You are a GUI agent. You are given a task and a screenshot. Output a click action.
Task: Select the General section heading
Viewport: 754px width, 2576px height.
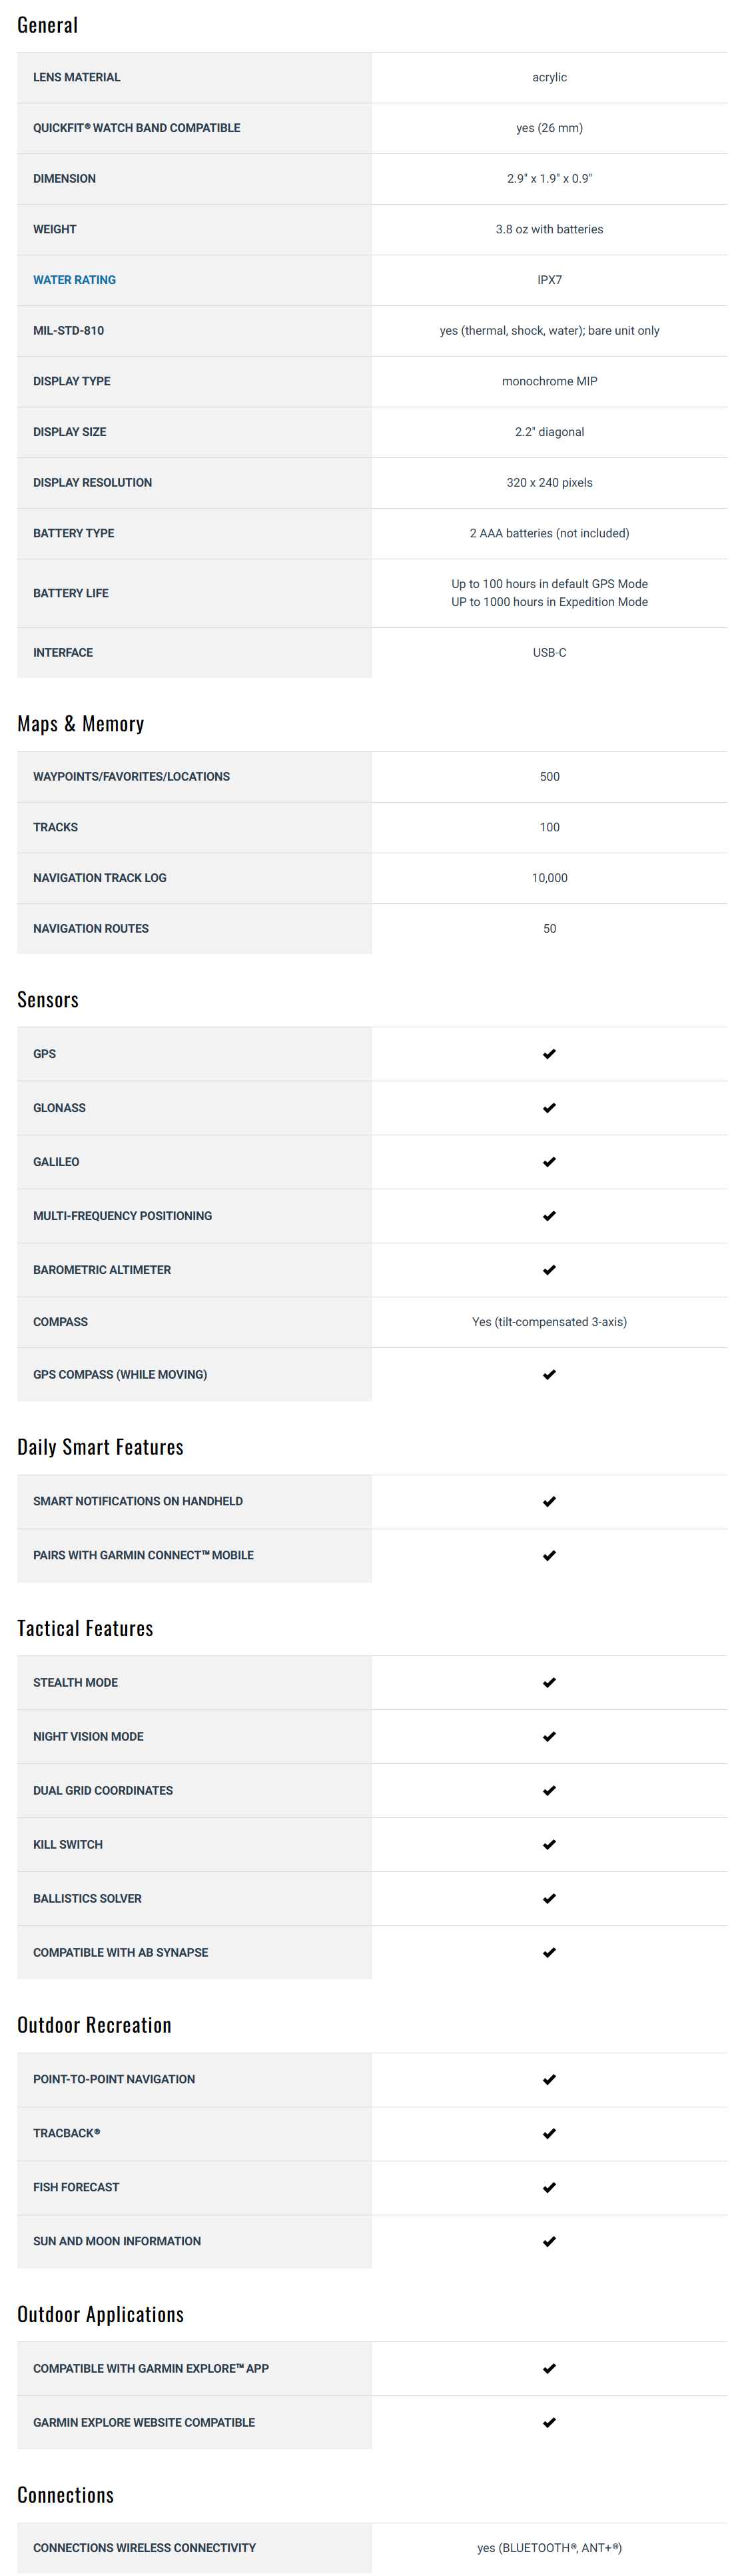point(47,25)
